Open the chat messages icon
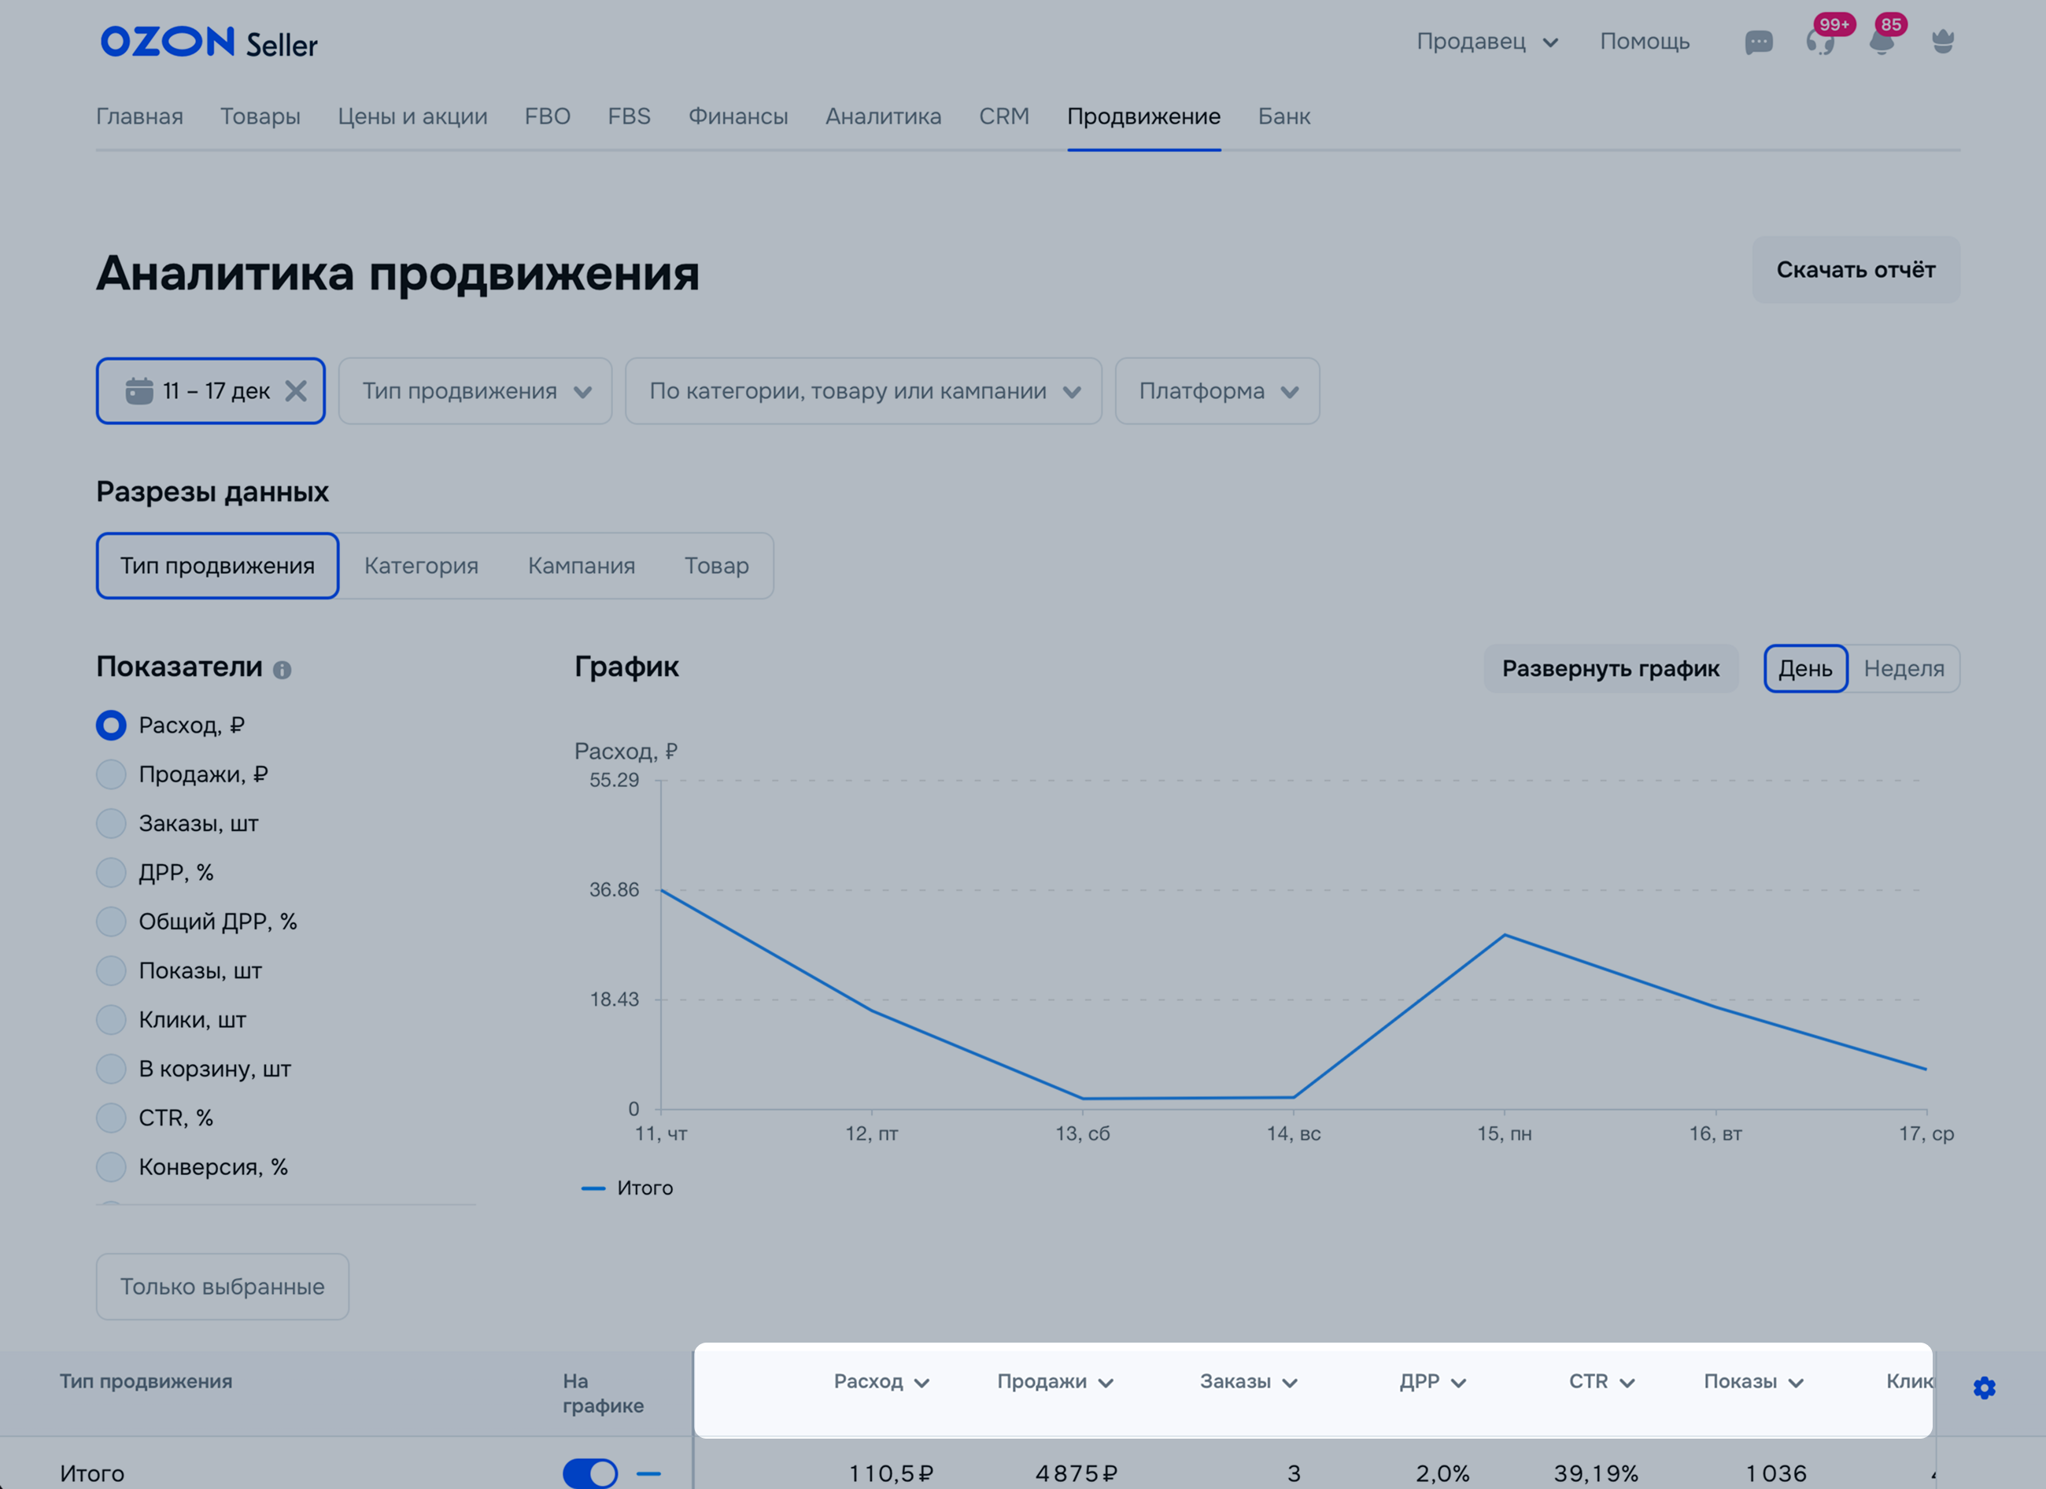The image size is (2046, 1489). [1758, 42]
